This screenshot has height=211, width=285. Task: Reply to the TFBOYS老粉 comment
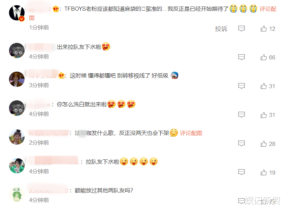(241, 29)
